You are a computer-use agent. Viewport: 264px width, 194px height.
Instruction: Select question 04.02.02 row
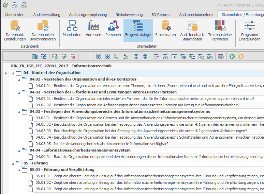click(149, 105)
